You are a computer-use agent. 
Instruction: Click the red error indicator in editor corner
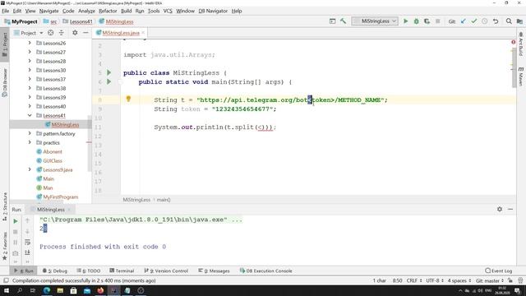point(513,42)
